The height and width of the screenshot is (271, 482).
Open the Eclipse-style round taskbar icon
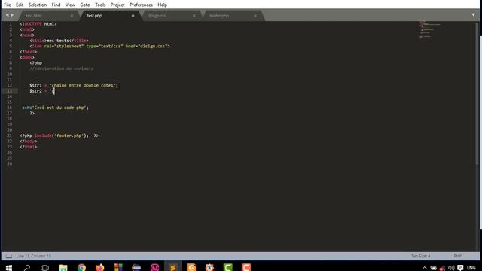[136, 268]
